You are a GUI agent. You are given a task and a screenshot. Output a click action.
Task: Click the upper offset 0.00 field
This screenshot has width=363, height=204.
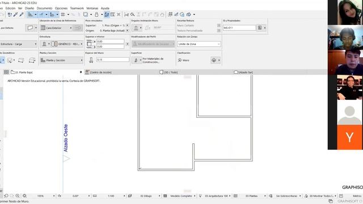[x=111, y=41]
